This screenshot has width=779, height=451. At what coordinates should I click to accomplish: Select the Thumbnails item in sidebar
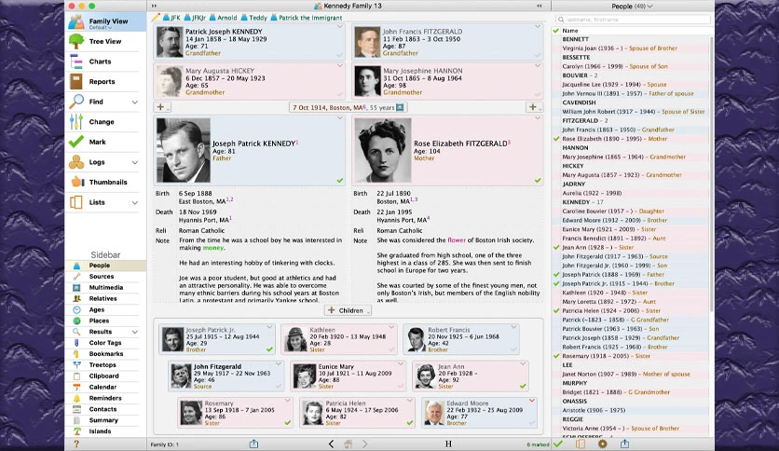(x=108, y=183)
